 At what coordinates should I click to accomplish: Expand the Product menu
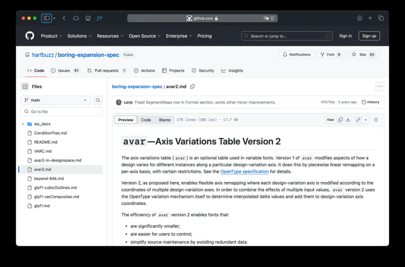point(51,36)
